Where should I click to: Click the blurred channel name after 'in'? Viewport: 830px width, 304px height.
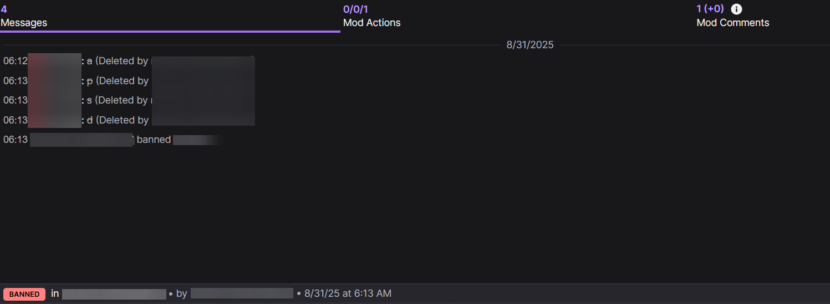[114, 293]
